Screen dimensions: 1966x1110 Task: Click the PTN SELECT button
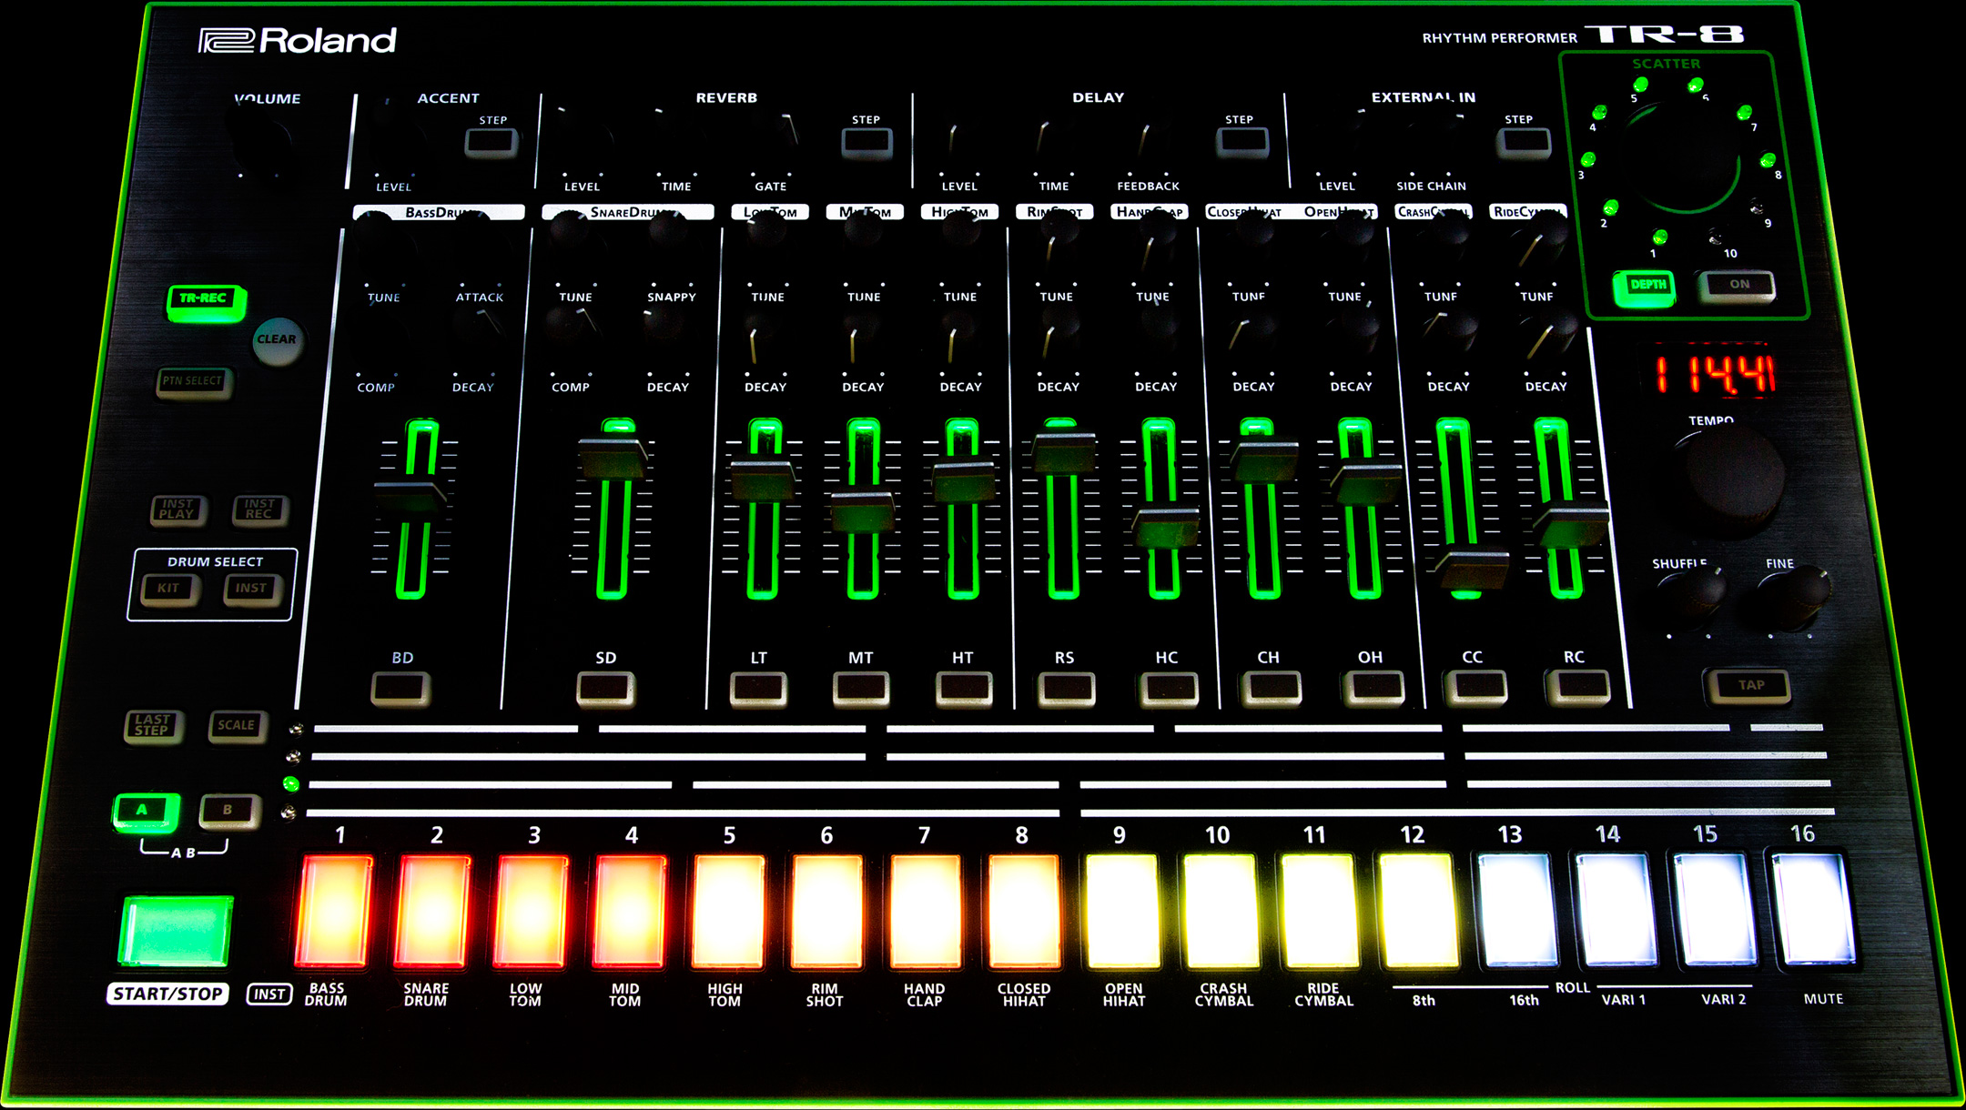tap(193, 381)
